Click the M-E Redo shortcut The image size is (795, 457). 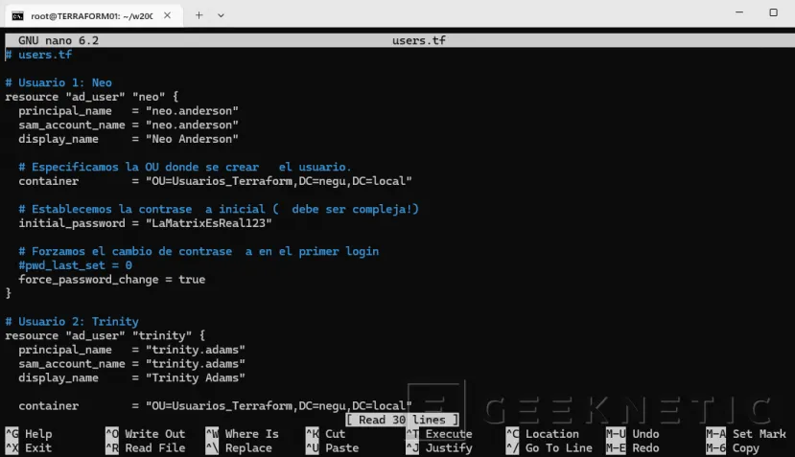(x=633, y=448)
